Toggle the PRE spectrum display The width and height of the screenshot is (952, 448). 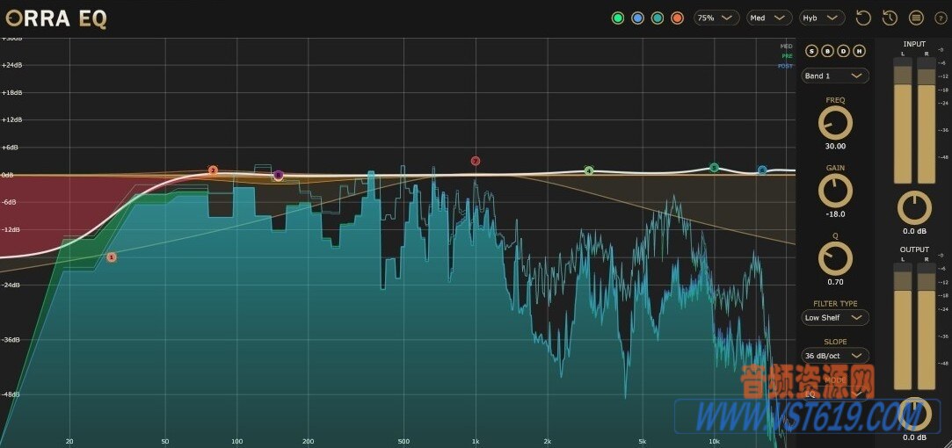[787, 56]
